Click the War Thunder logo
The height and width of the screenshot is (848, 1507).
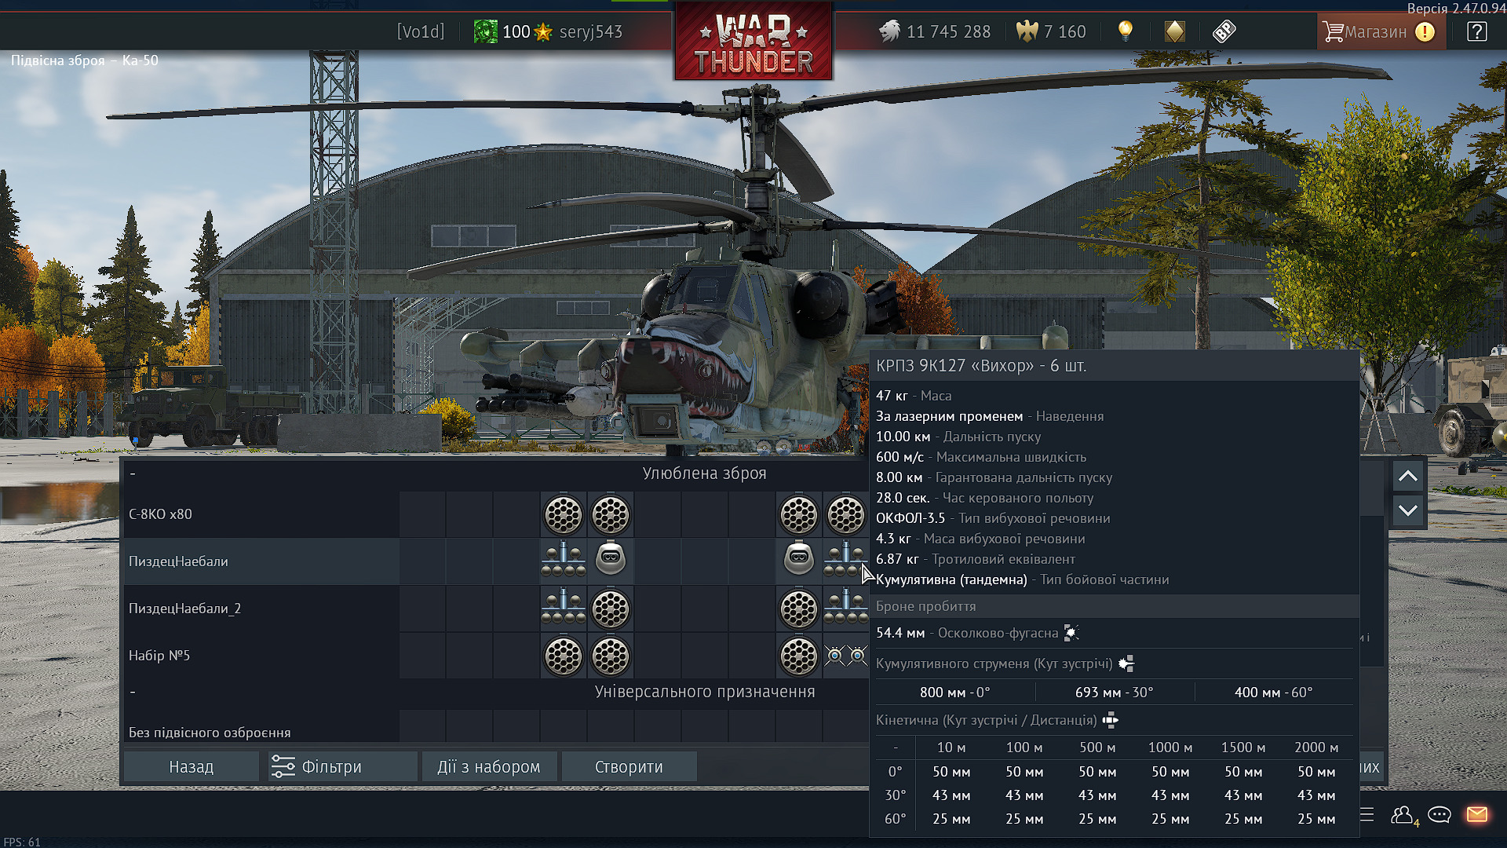[x=753, y=41]
